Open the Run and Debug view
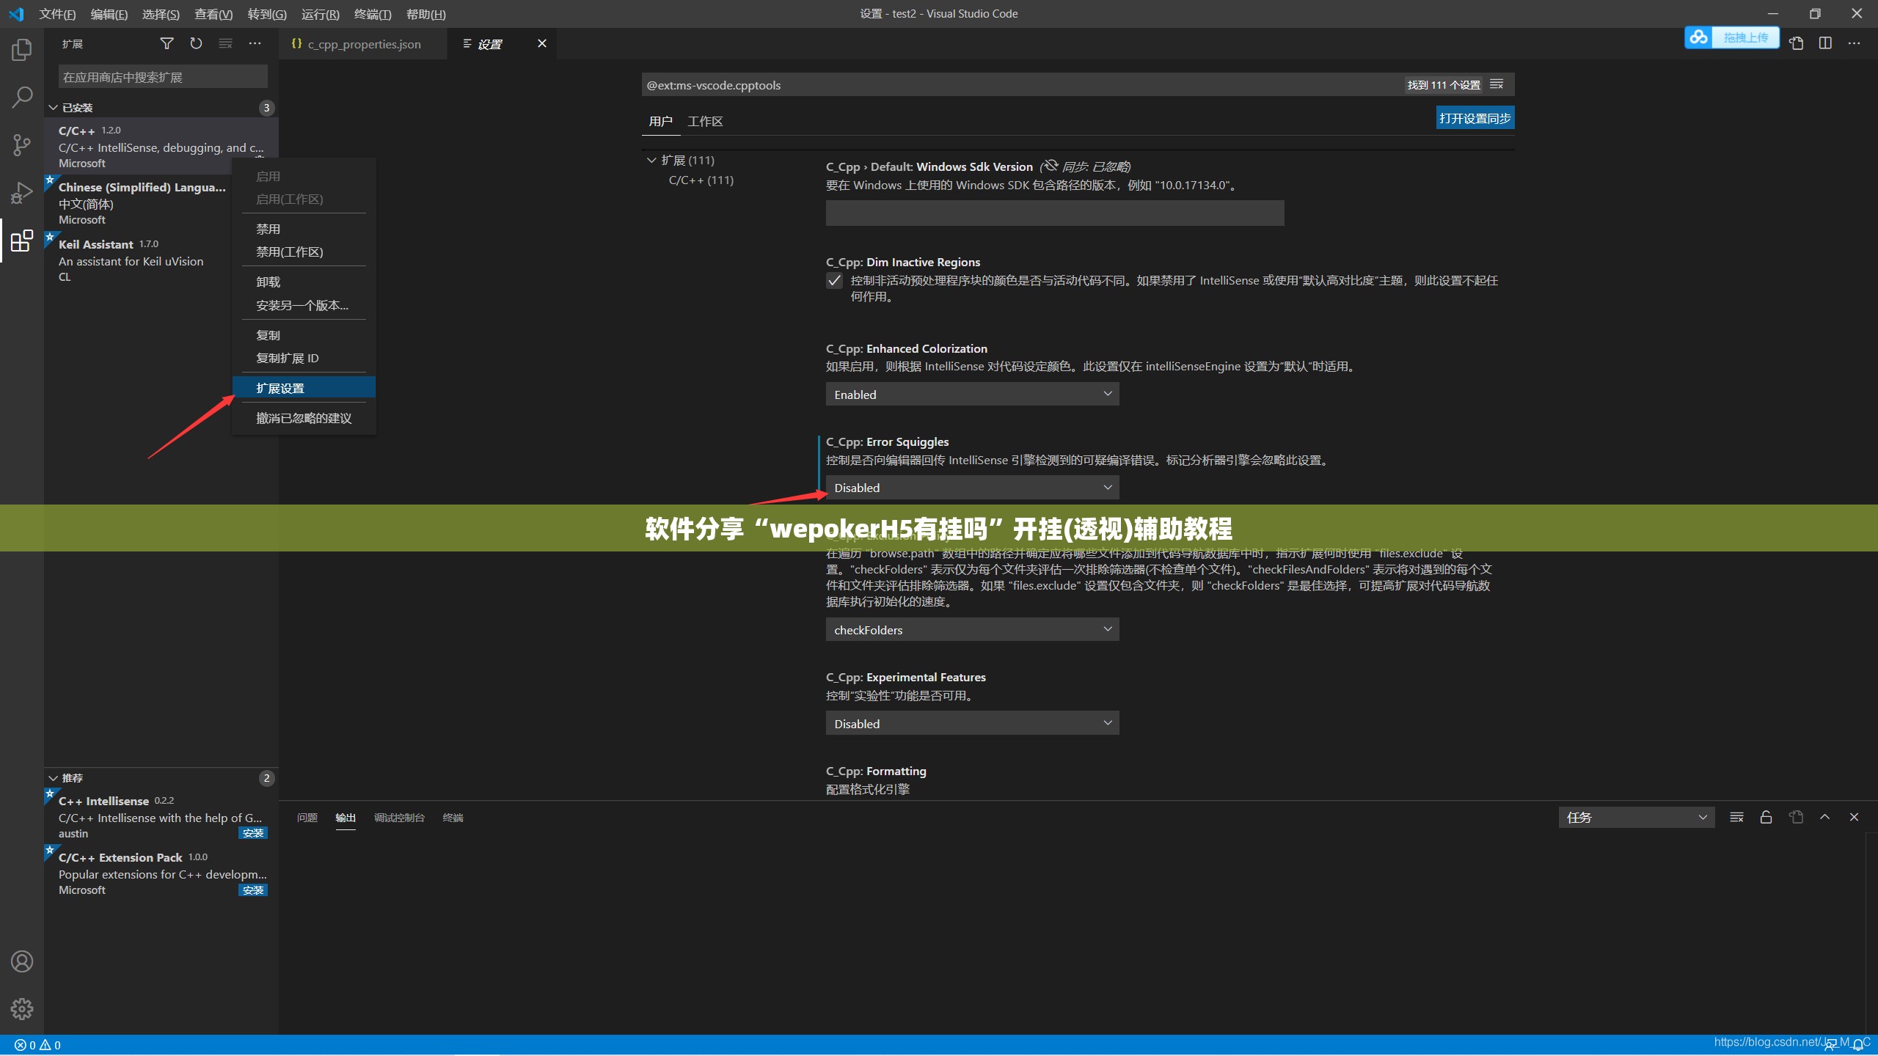 [22, 192]
